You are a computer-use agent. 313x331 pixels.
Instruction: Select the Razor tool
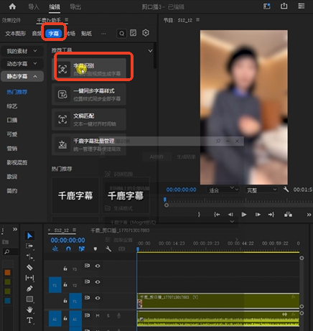click(29, 267)
